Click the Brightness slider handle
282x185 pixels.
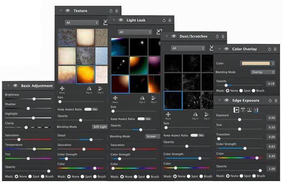tap(34, 99)
